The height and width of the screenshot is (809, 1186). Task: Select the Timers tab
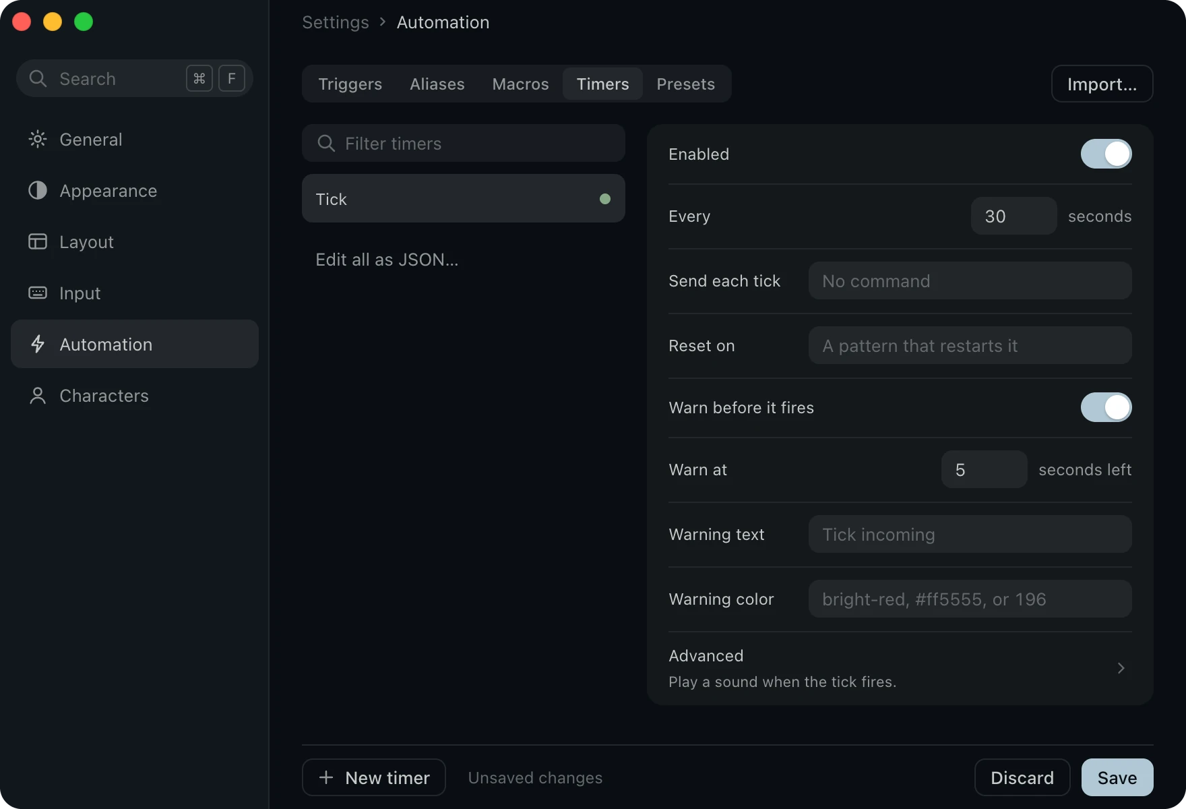[602, 84]
